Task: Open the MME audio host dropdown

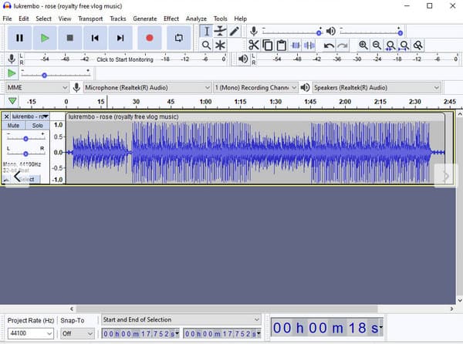Action: 37,88
